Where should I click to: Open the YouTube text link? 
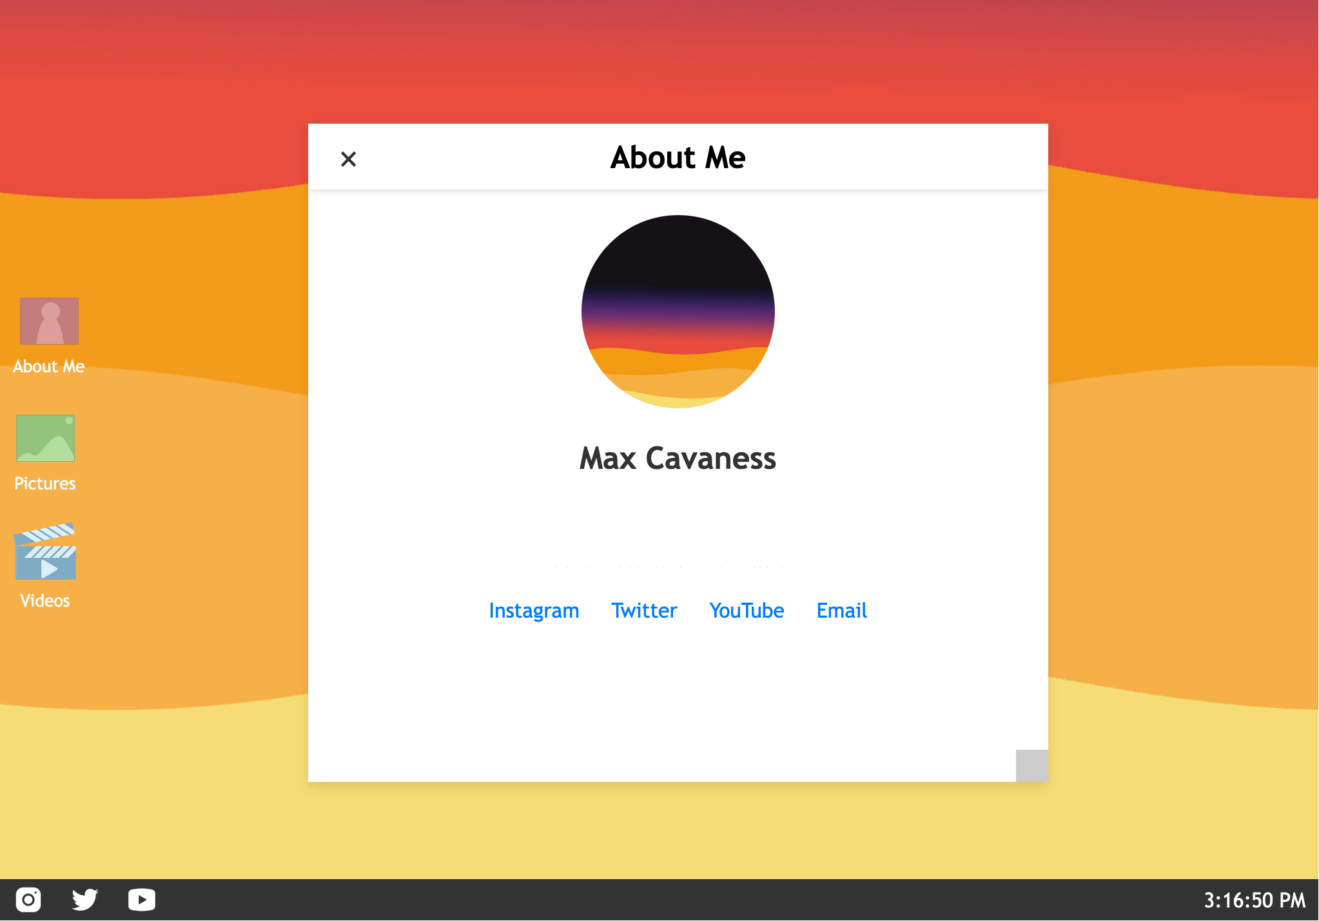coord(747,611)
